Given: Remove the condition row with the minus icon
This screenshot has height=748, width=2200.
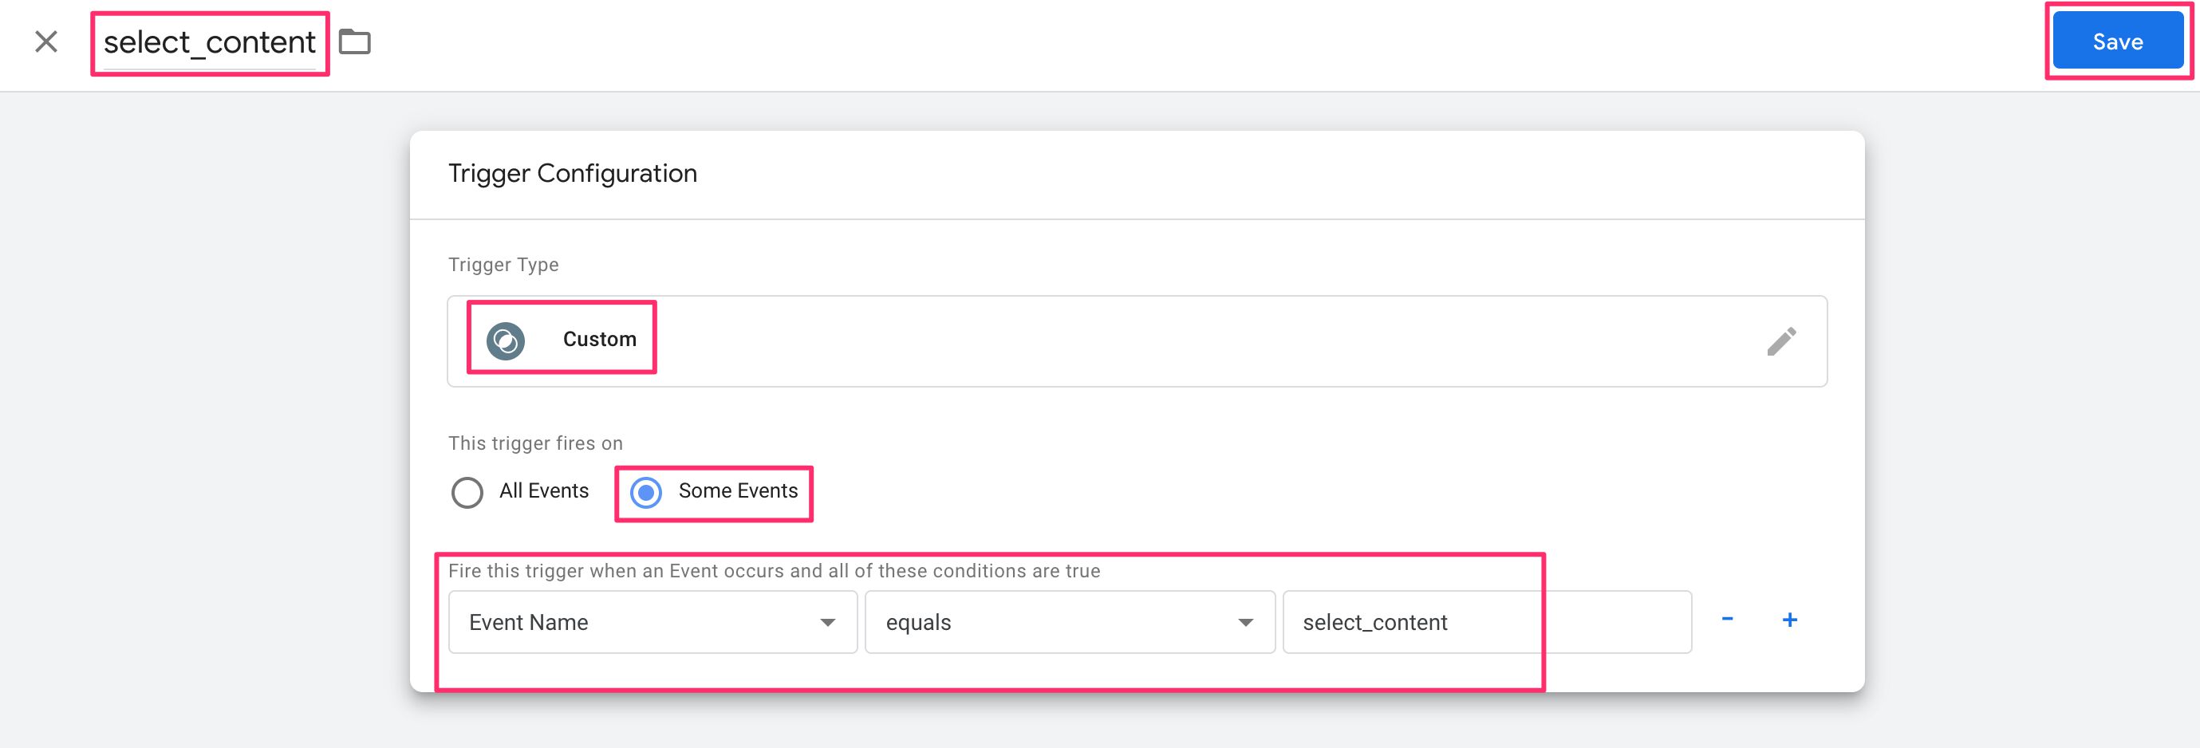Looking at the screenshot, I should (x=1727, y=619).
